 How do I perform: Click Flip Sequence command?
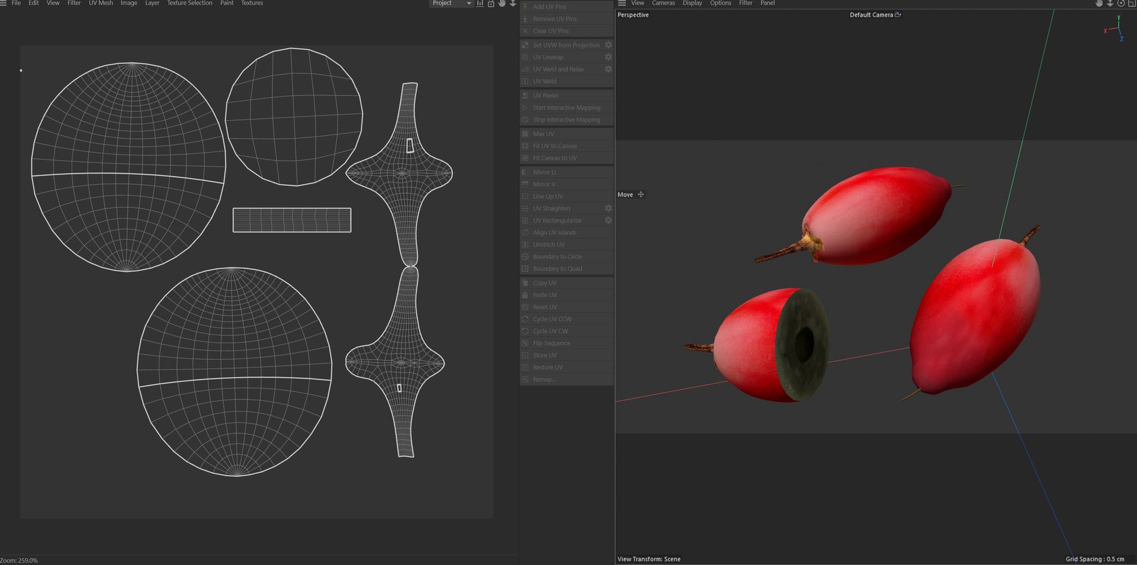(x=566, y=344)
